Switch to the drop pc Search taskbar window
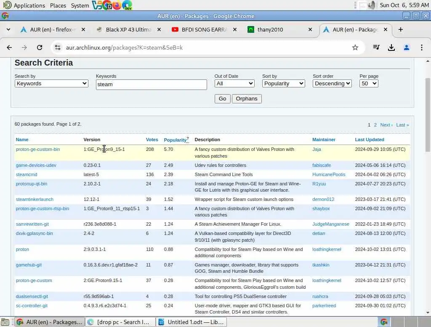 [120, 322]
